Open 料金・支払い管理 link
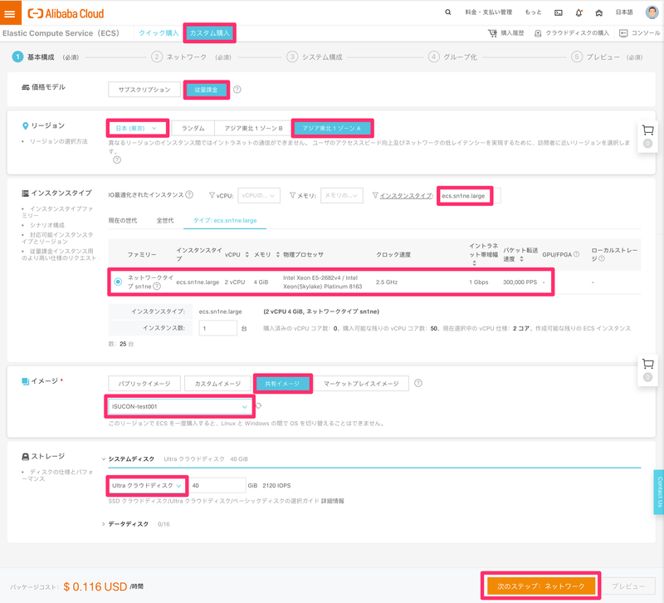 pyautogui.click(x=489, y=12)
